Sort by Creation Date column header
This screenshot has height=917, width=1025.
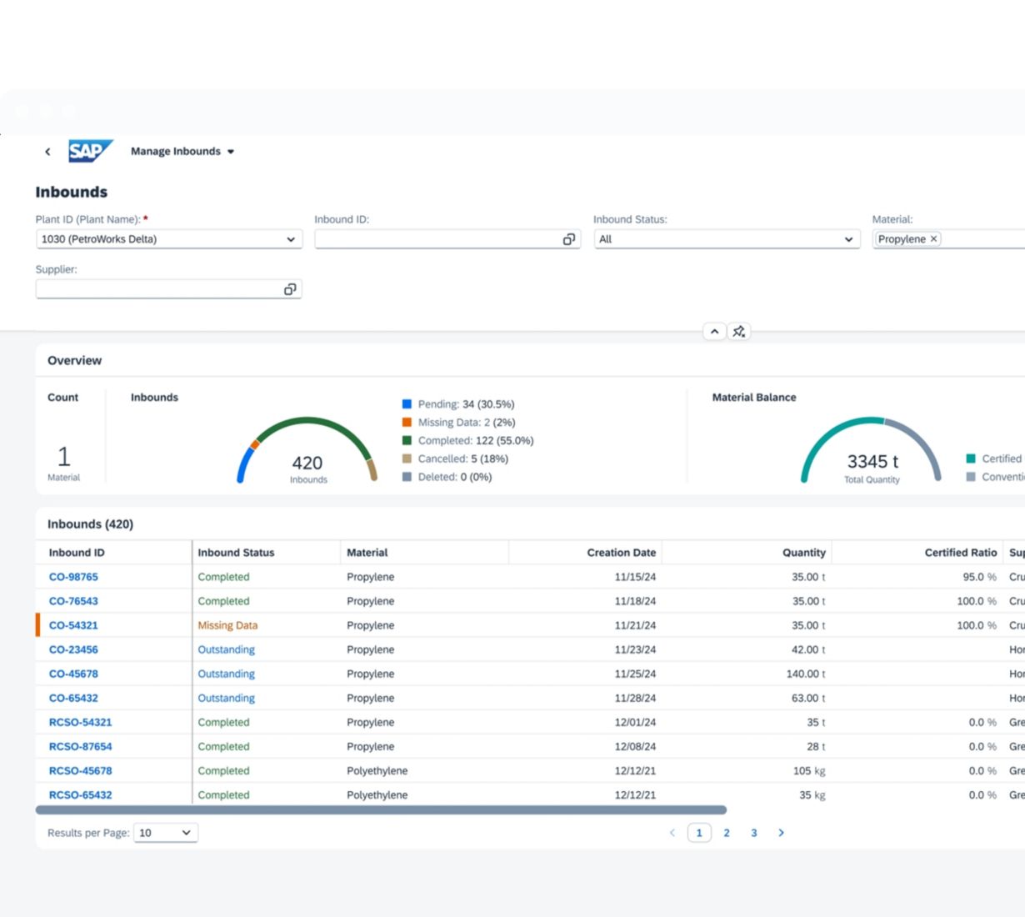[x=621, y=553]
